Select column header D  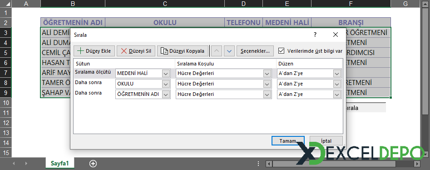[x=244, y=4]
